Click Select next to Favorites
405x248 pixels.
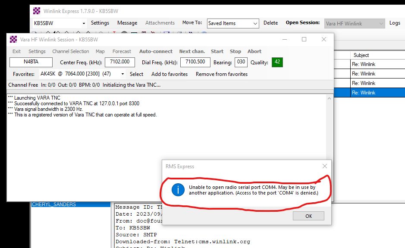click(136, 74)
